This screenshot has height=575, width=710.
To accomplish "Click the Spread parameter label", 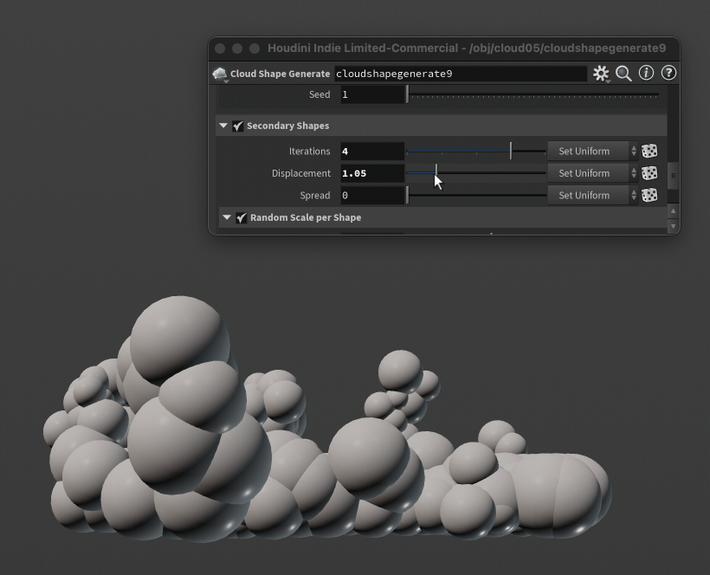I will point(314,196).
